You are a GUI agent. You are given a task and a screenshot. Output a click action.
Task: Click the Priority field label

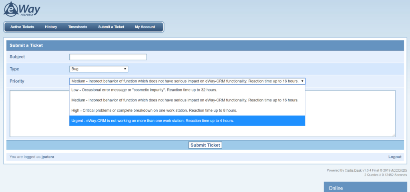tap(17, 81)
